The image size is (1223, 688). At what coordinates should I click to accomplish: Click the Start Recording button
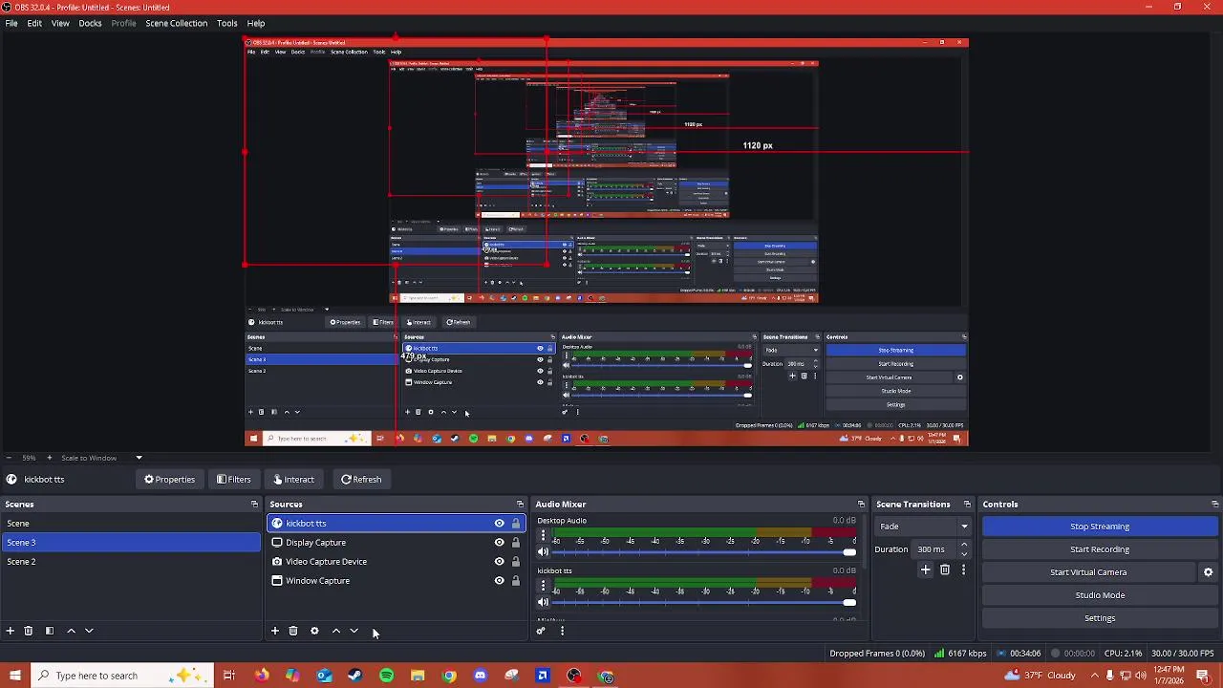click(x=1100, y=549)
